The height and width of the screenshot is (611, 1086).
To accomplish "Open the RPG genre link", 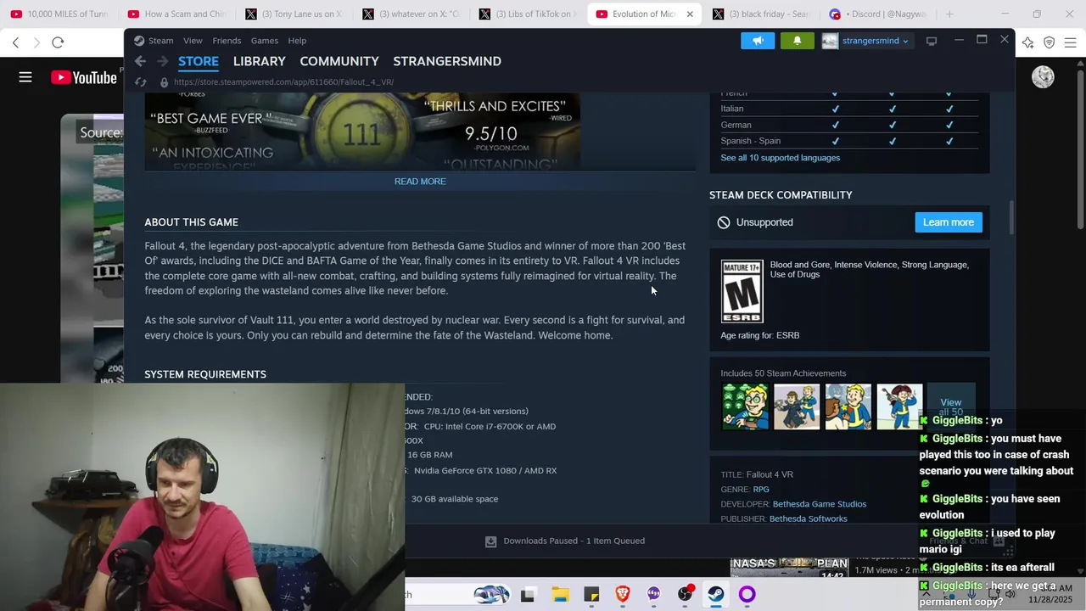I will click(x=761, y=490).
